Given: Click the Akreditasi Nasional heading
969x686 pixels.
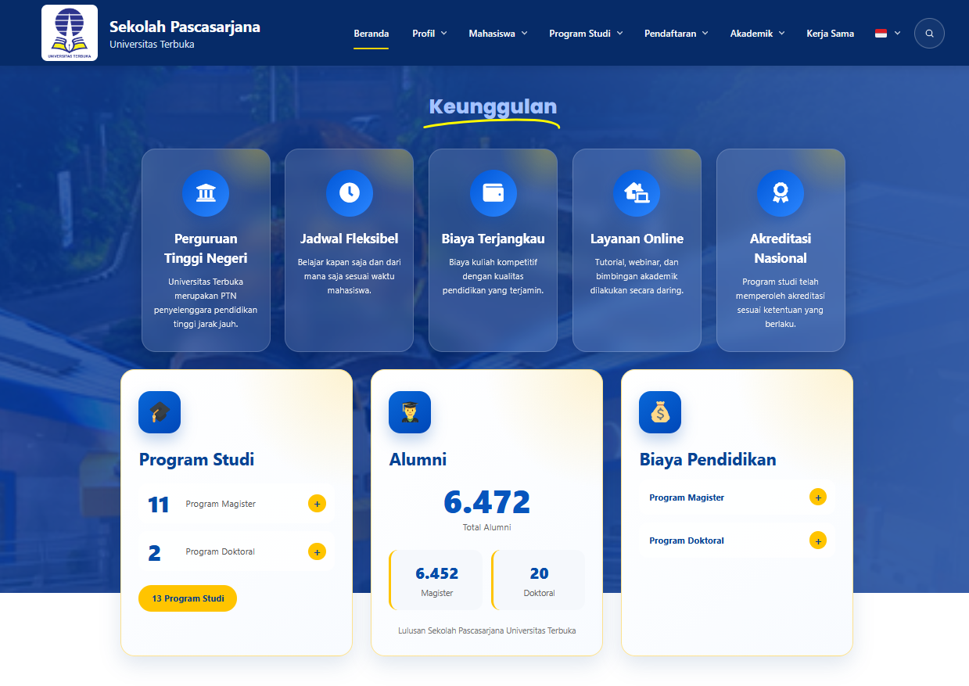Looking at the screenshot, I should click(x=781, y=249).
